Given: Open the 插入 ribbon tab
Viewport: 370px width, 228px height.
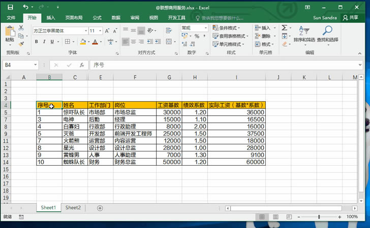Looking at the screenshot, I should tap(51, 17).
